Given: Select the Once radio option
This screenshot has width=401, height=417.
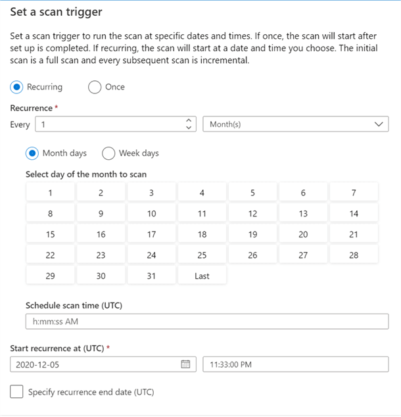Looking at the screenshot, I should pyautogui.click(x=95, y=87).
